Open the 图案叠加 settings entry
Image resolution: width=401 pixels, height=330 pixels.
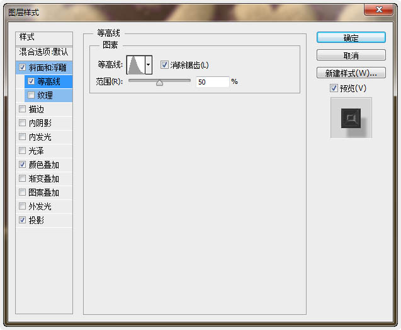coord(44,192)
